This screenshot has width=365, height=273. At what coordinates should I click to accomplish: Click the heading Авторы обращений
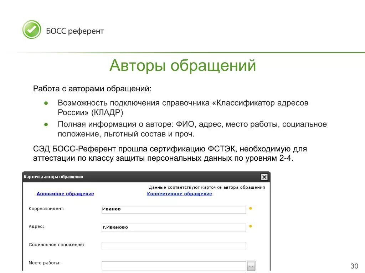[x=183, y=65]
